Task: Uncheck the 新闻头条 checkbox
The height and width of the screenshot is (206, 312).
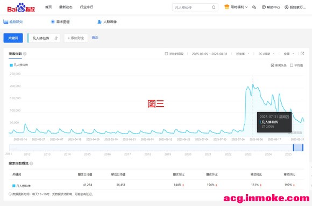Action: click(x=272, y=65)
